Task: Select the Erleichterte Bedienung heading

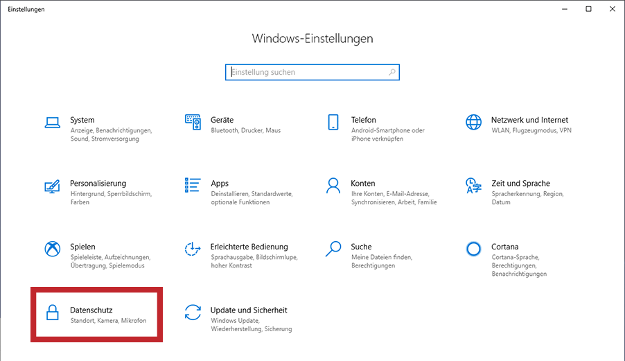Action: 249,247
